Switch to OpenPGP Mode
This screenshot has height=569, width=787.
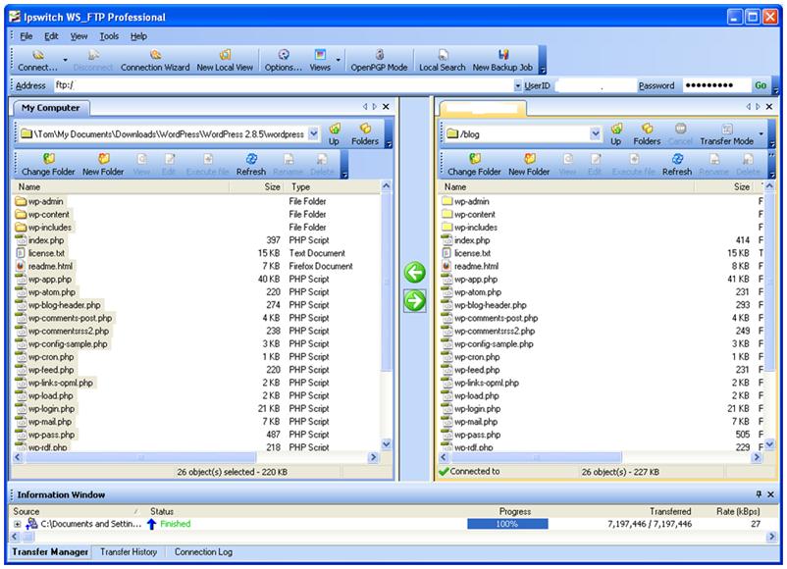click(x=379, y=60)
